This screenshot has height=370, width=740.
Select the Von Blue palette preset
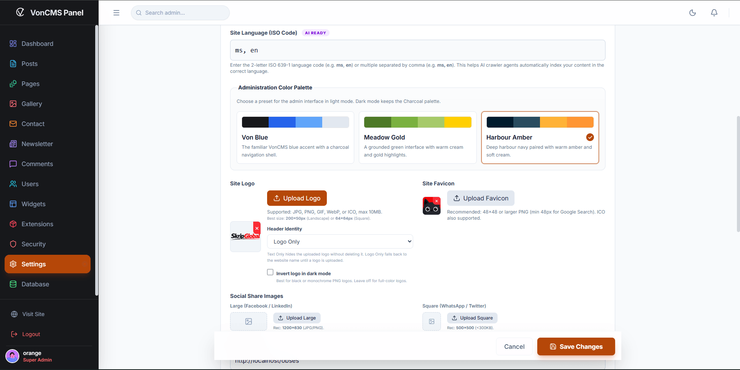point(295,138)
